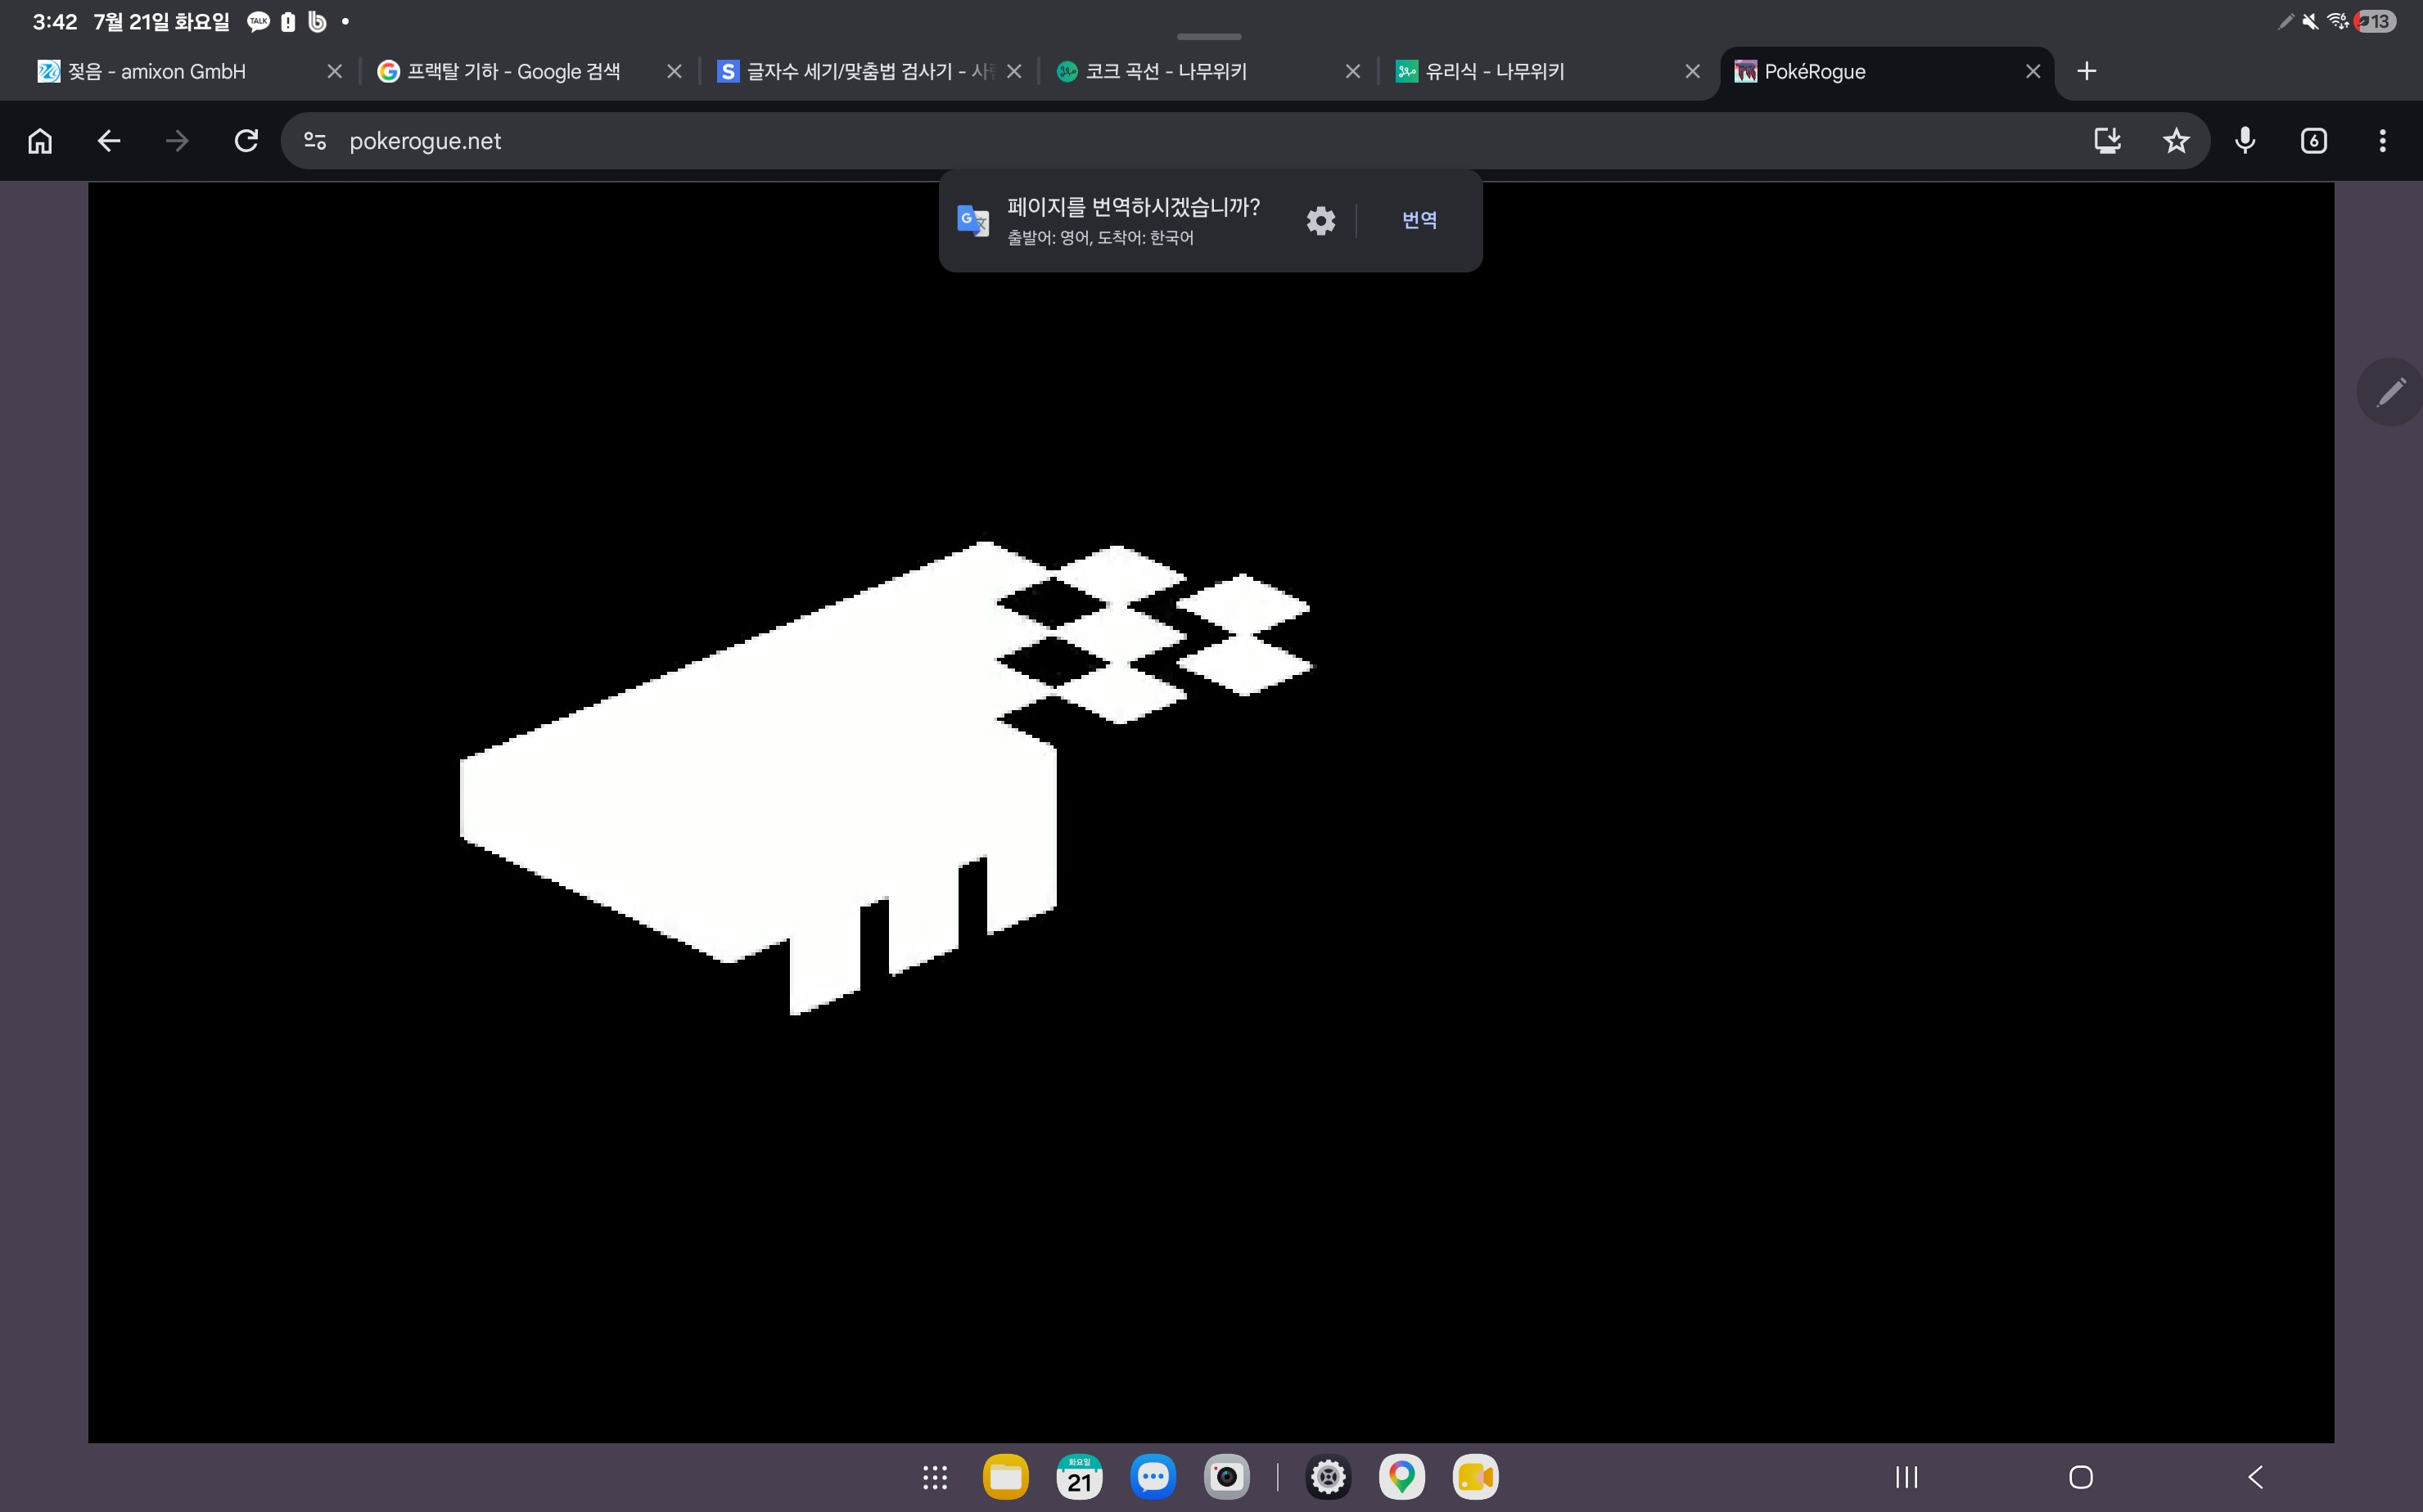Viewport: 2423px width, 1512px height.
Task: Close the 코크 곡선 tab
Action: click(x=1354, y=71)
